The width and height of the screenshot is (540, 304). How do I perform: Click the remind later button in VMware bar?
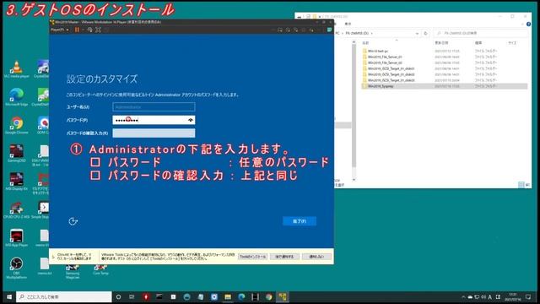pyautogui.click(x=284, y=257)
